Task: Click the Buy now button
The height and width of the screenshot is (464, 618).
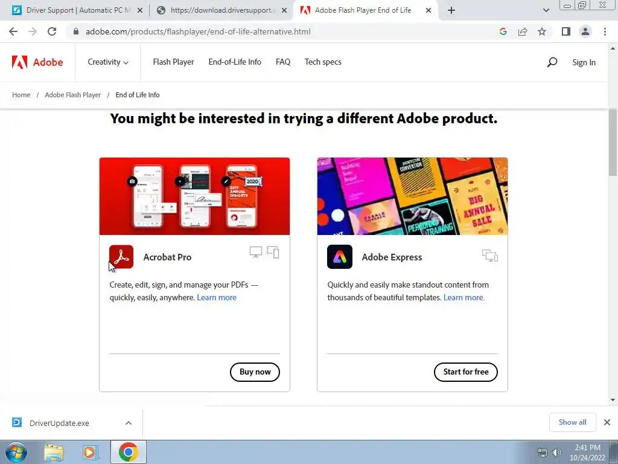Action: [x=255, y=372]
